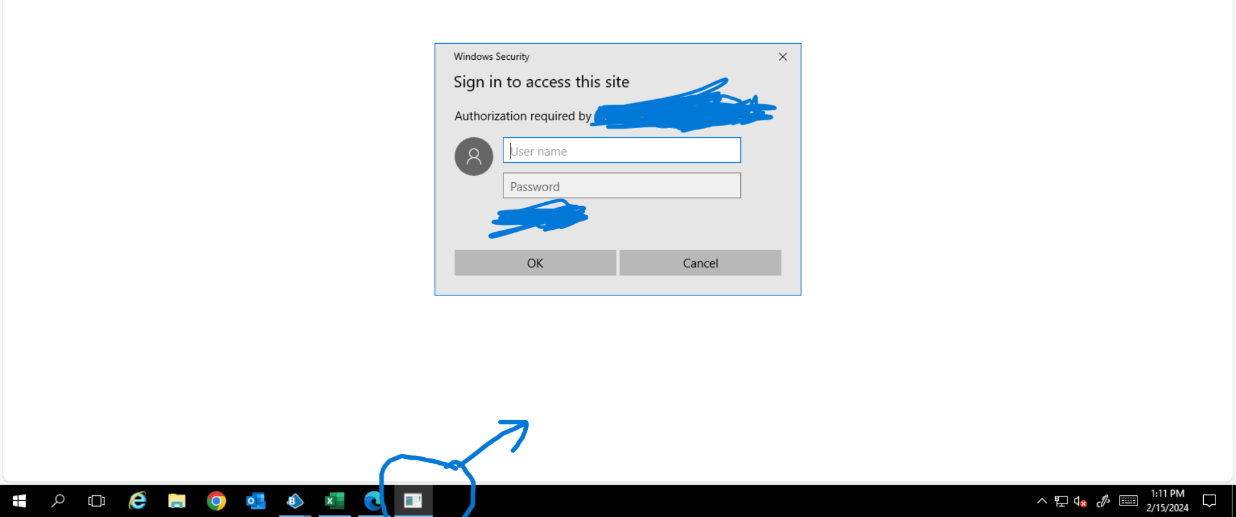The height and width of the screenshot is (517, 1236).
Task: Launch Google Chrome from the taskbar
Action: (x=216, y=501)
